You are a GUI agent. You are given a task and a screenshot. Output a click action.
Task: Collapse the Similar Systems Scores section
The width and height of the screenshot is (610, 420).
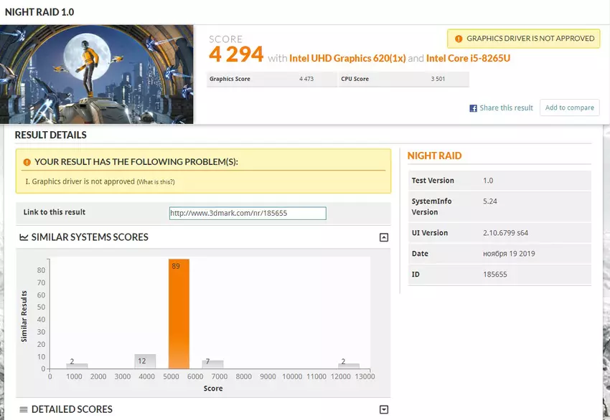click(x=384, y=237)
